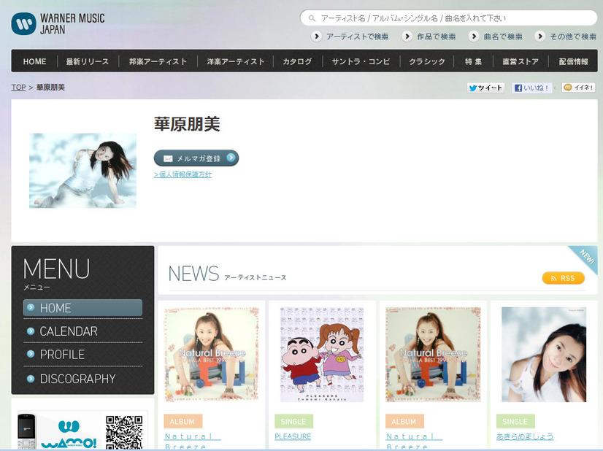
Task: Click bullet icon next to PROFILE
Action: [31, 354]
